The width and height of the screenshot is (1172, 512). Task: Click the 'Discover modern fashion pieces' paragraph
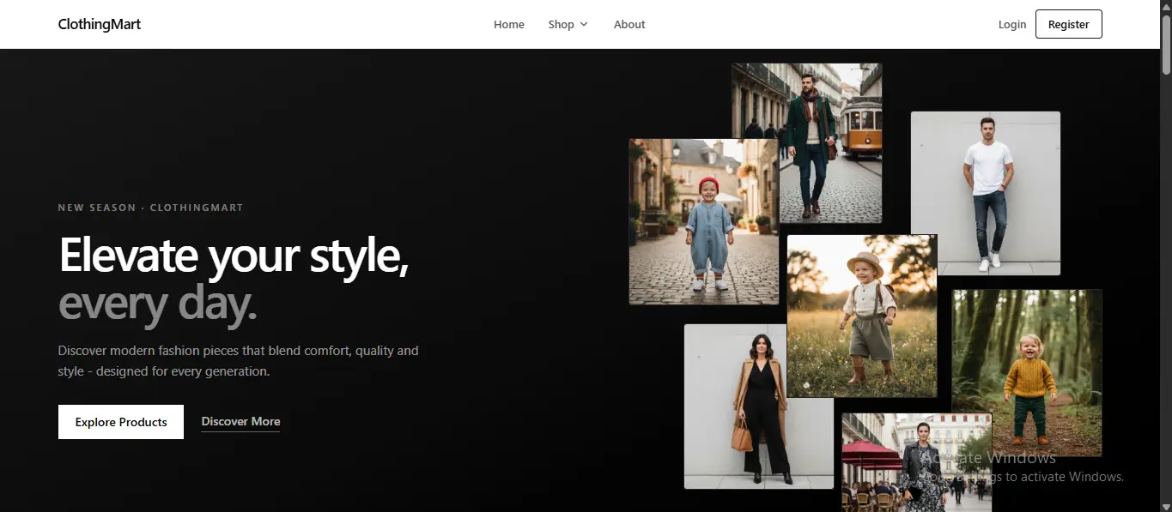(239, 361)
